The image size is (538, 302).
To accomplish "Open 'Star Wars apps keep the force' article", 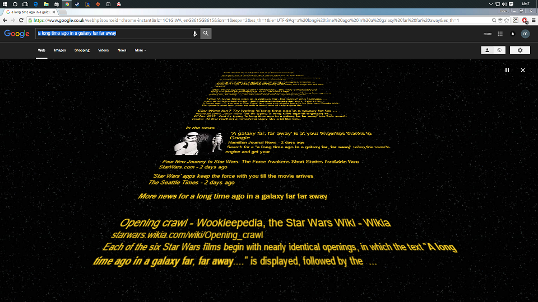I will (233, 176).
